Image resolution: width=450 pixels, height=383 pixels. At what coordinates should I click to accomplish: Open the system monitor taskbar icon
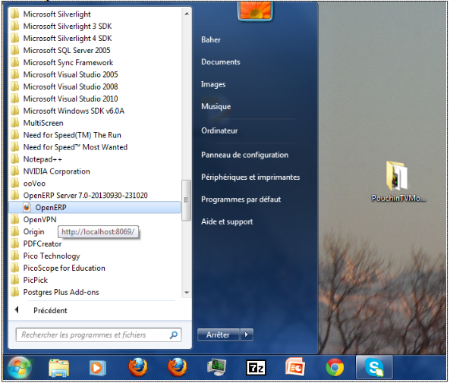pyautogui.click(x=217, y=368)
